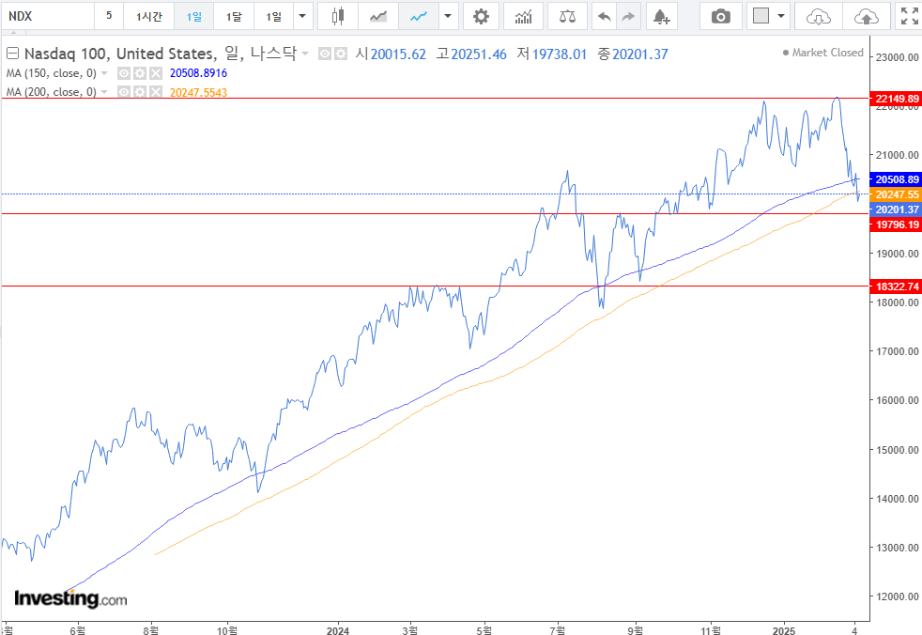Select chart layout square icon
The height and width of the screenshot is (635, 922).
tap(761, 16)
